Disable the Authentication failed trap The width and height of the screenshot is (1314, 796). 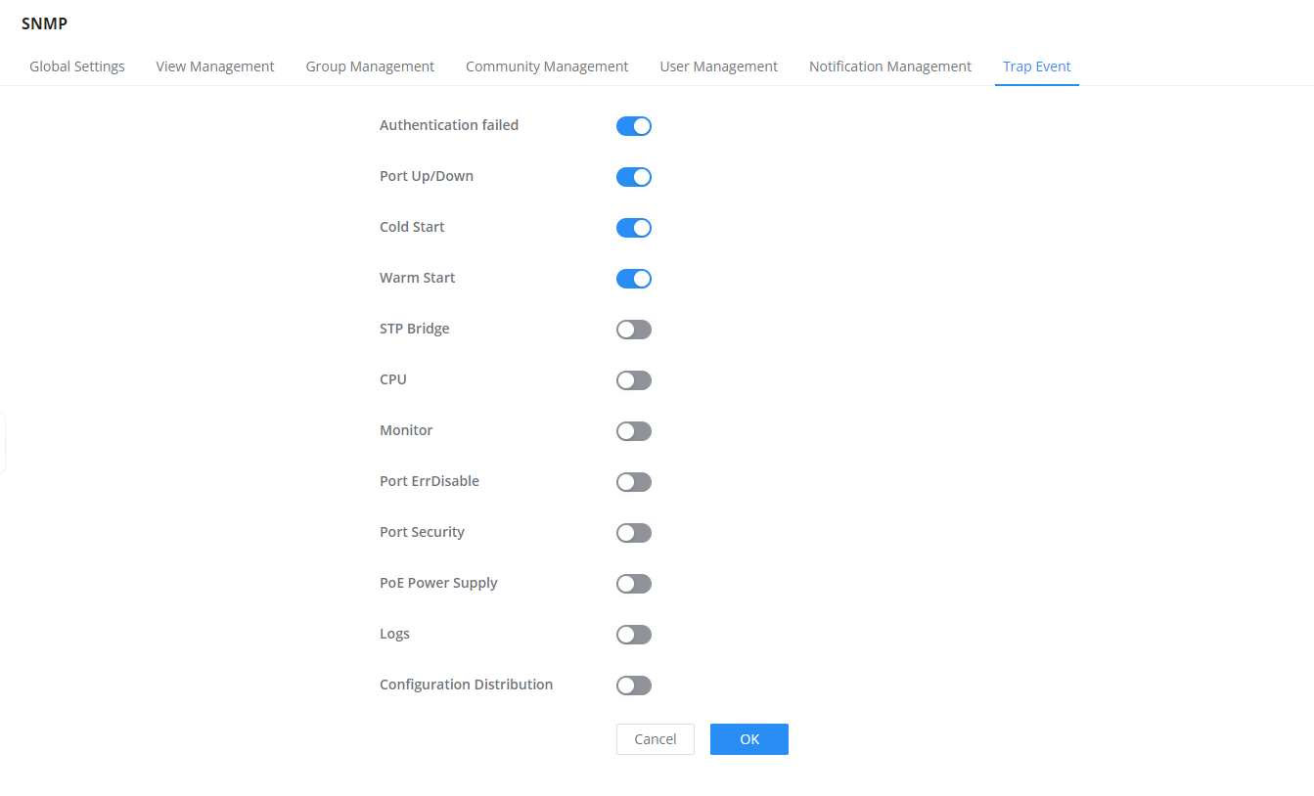[x=634, y=126]
